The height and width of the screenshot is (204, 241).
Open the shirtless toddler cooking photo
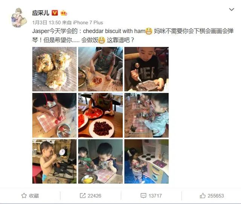click(x=54, y=161)
